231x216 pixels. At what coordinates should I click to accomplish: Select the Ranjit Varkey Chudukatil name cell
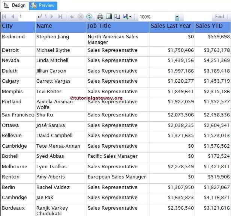61,210
